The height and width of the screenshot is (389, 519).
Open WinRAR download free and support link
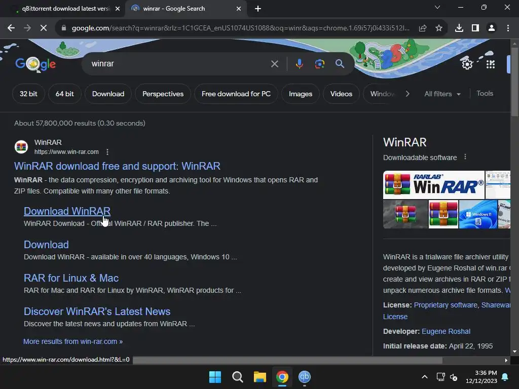coord(117,166)
